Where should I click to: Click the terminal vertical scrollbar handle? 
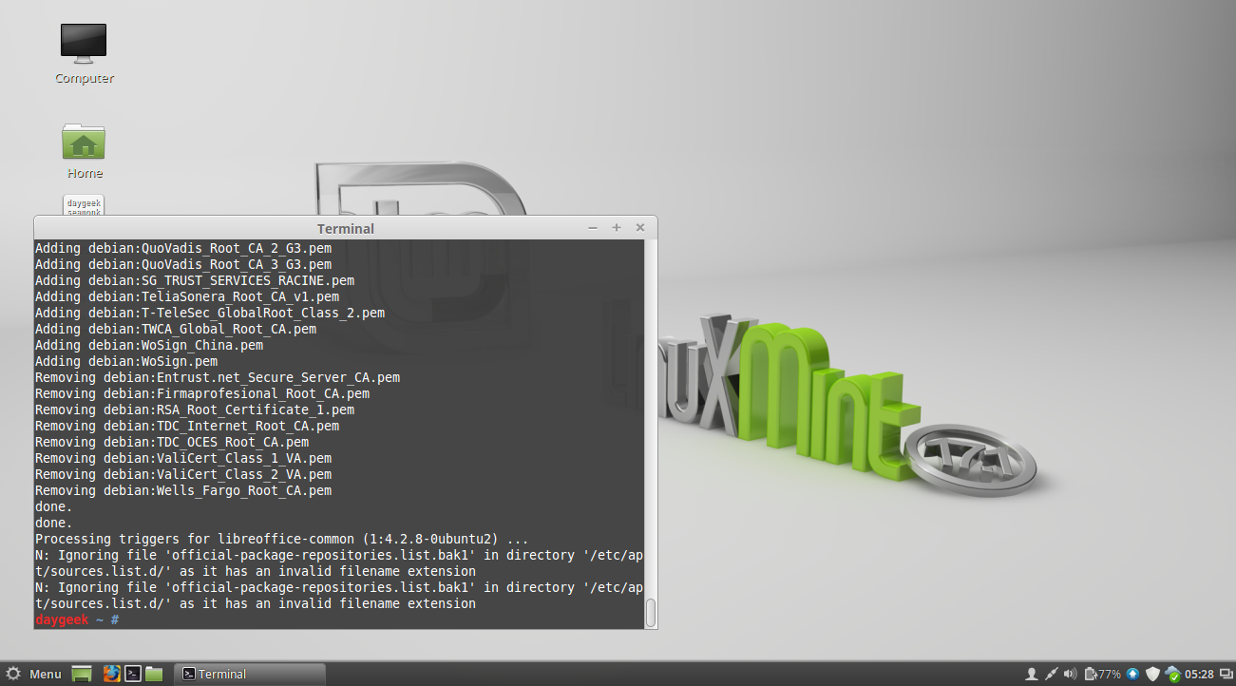click(x=651, y=613)
